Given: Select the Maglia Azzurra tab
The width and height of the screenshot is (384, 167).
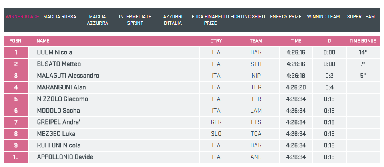Looking at the screenshot, I should 97,20.
